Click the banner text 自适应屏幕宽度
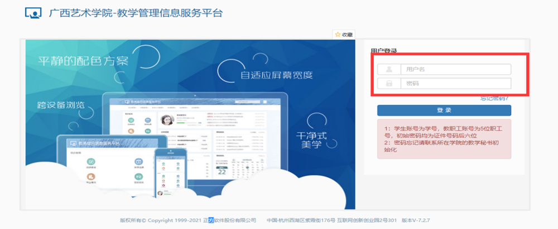Viewport: 558px width, 229px height. pos(276,75)
